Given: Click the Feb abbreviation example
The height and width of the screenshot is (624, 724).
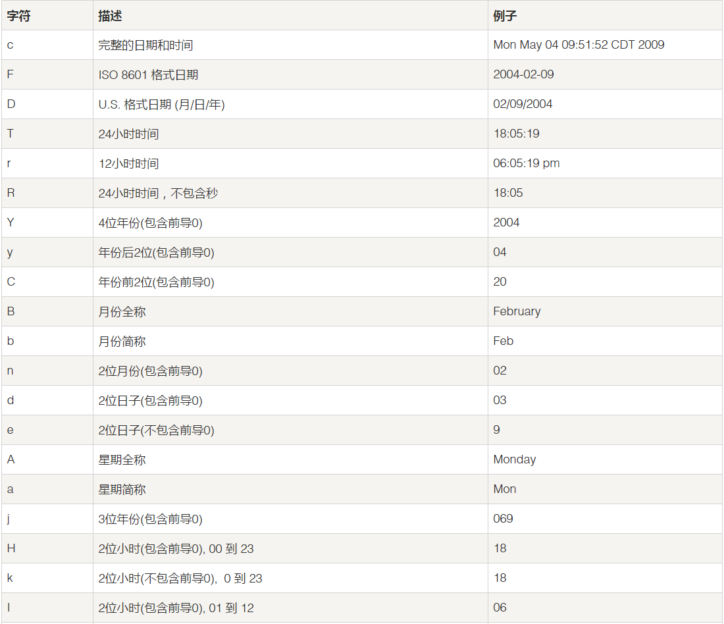Looking at the screenshot, I should click(x=503, y=341).
